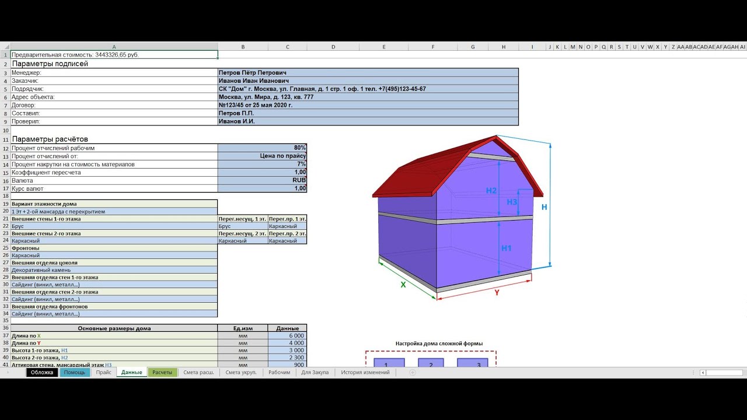Select column C header

(x=287, y=47)
